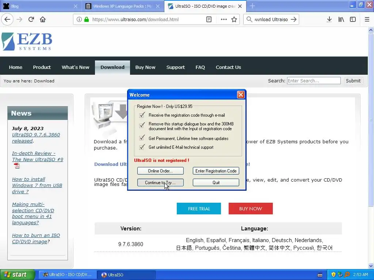Screen dimensions: 374x280
Task: Click the FREE TRIAL button
Action: (x=199, y=209)
